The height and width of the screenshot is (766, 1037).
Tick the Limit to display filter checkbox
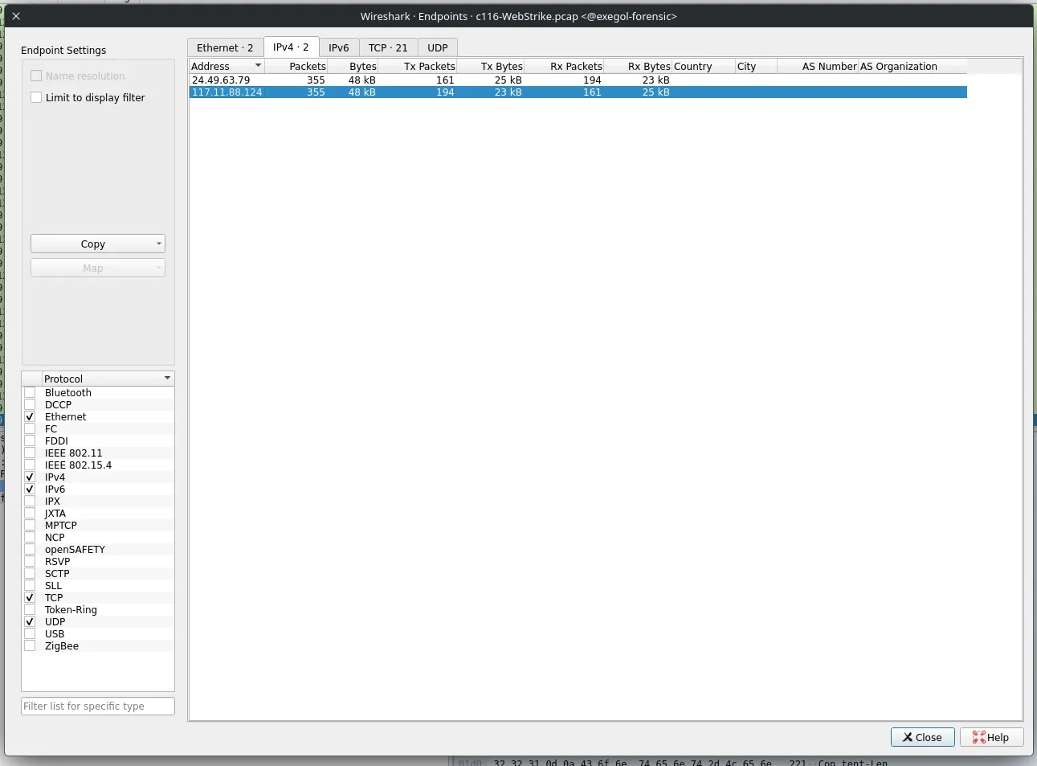tap(36, 98)
